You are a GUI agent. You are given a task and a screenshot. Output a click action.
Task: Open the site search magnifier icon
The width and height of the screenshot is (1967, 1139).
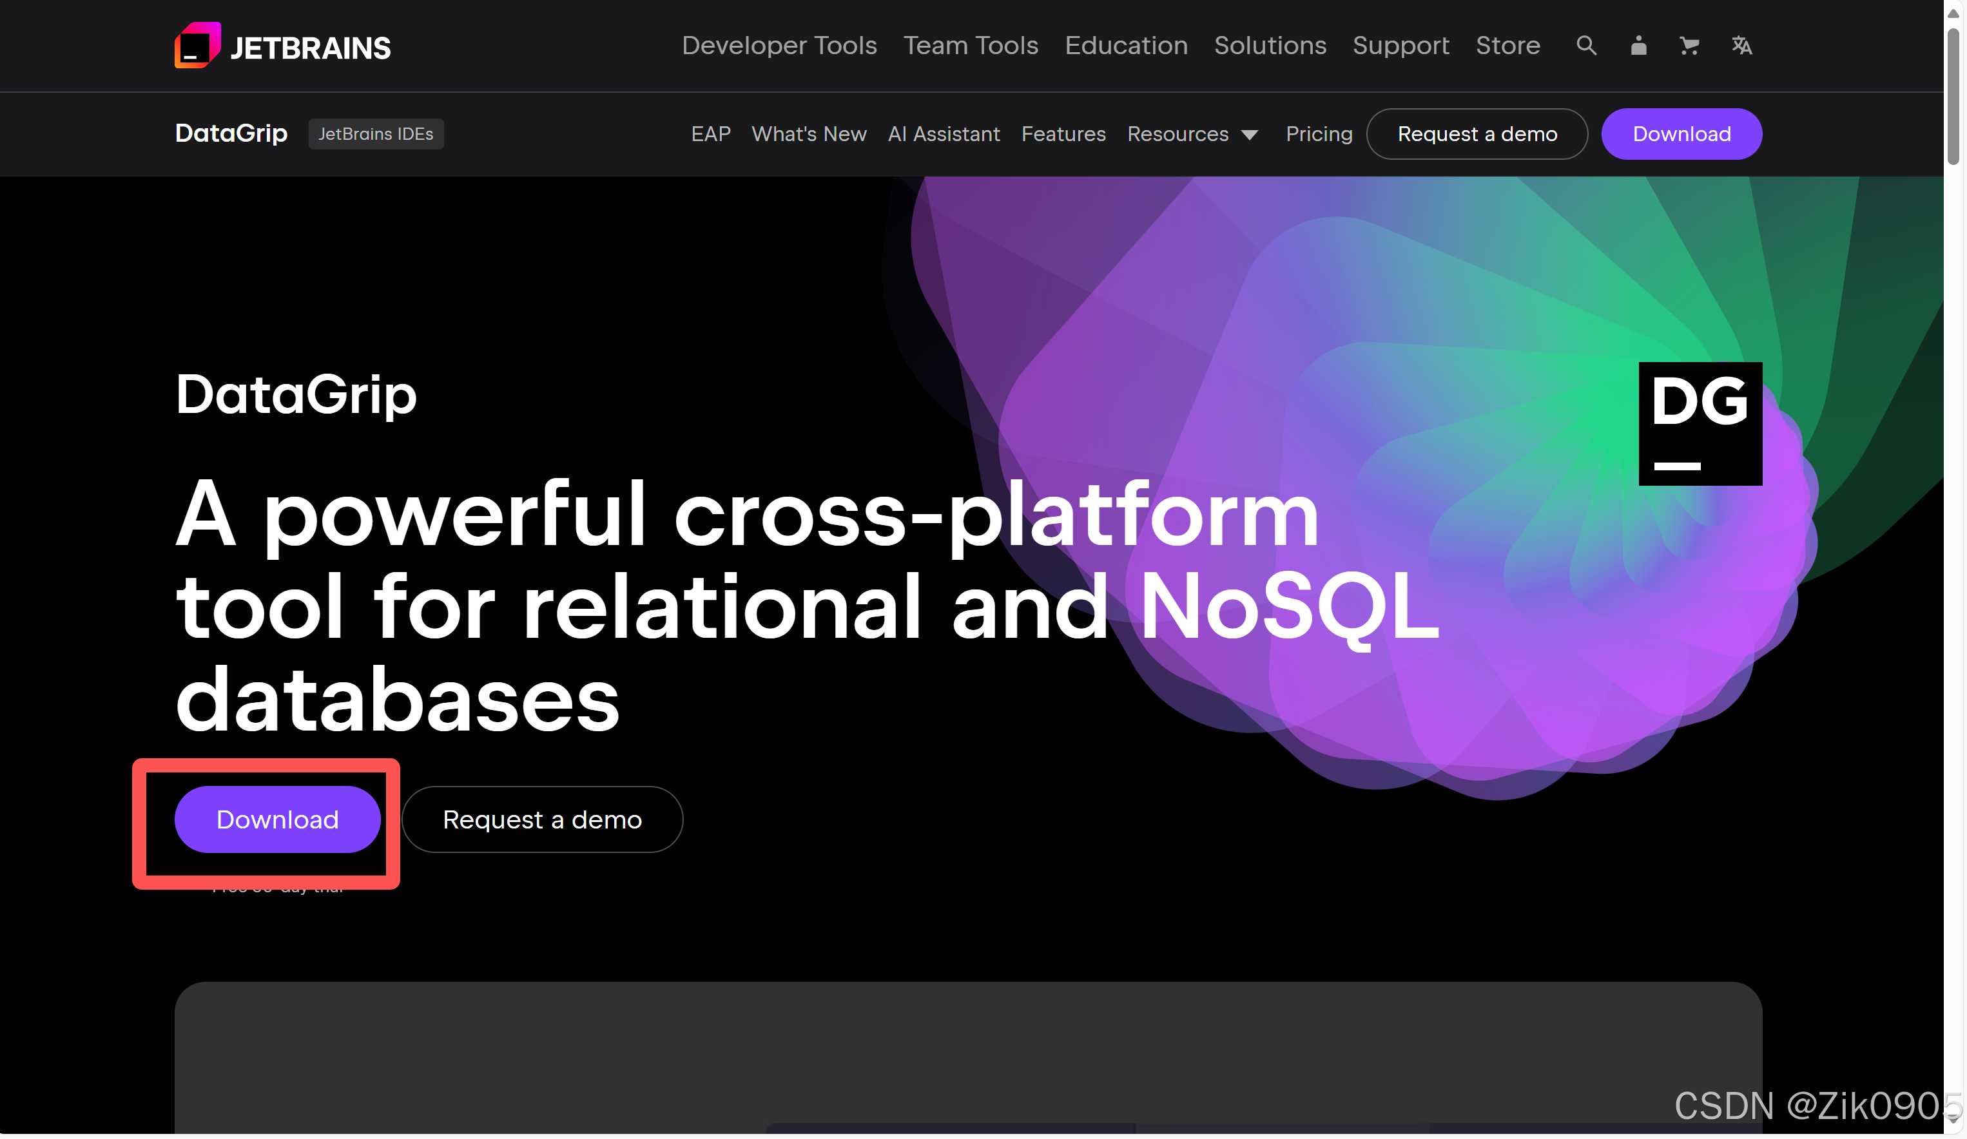pos(1585,45)
